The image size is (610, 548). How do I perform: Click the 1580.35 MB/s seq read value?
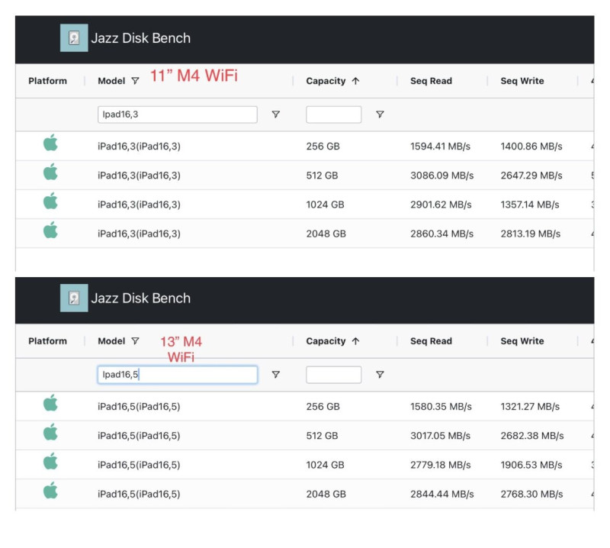(x=441, y=407)
